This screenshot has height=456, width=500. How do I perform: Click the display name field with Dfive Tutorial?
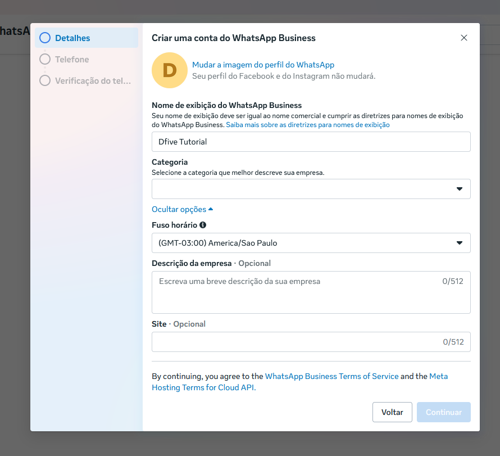[x=311, y=142]
